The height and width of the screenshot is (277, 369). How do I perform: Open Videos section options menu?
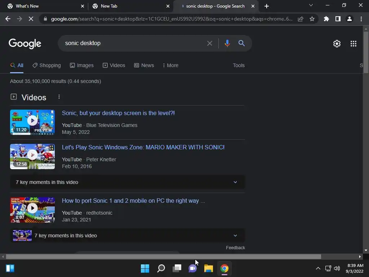pyautogui.click(x=59, y=97)
